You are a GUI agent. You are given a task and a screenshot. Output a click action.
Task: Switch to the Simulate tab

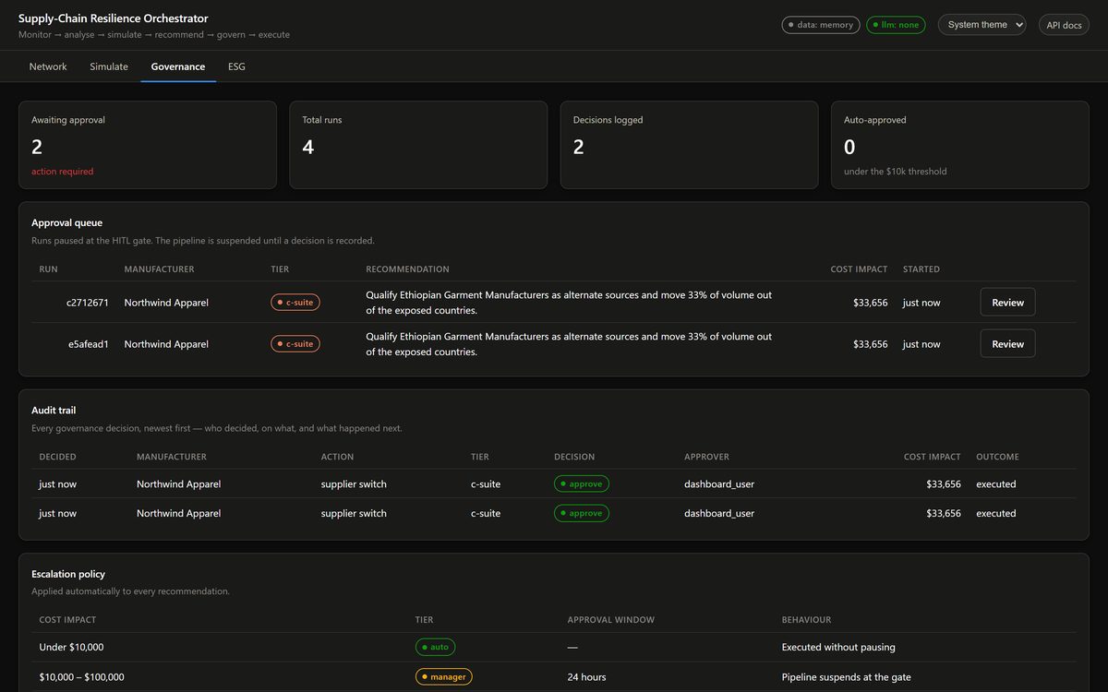click(x=109, y=66)
